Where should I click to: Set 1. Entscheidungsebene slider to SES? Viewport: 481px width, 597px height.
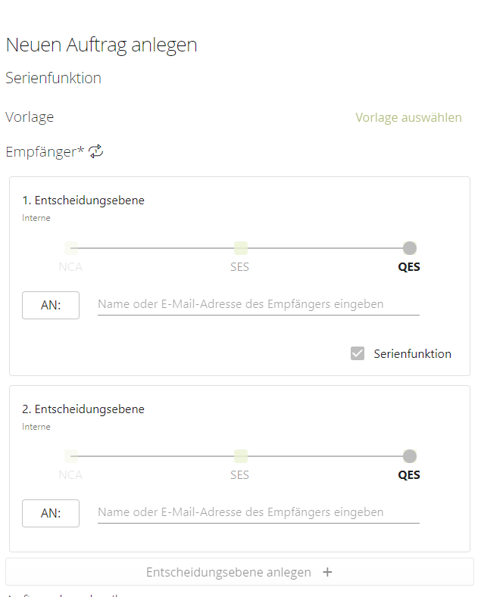click(x=240, y=248)
